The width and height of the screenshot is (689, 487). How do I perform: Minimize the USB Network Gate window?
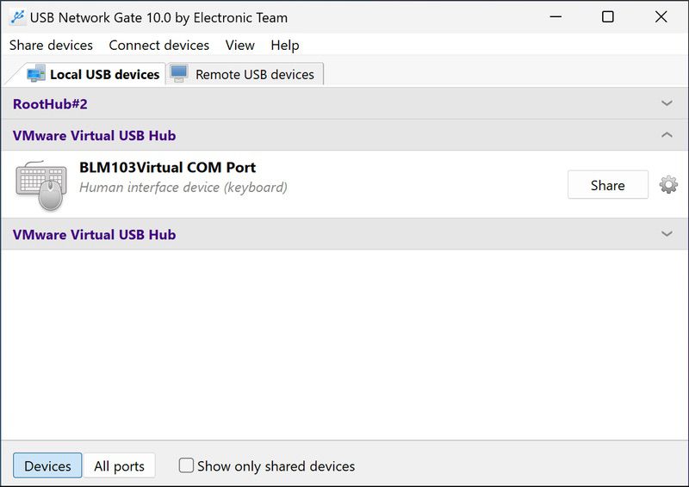556,17
